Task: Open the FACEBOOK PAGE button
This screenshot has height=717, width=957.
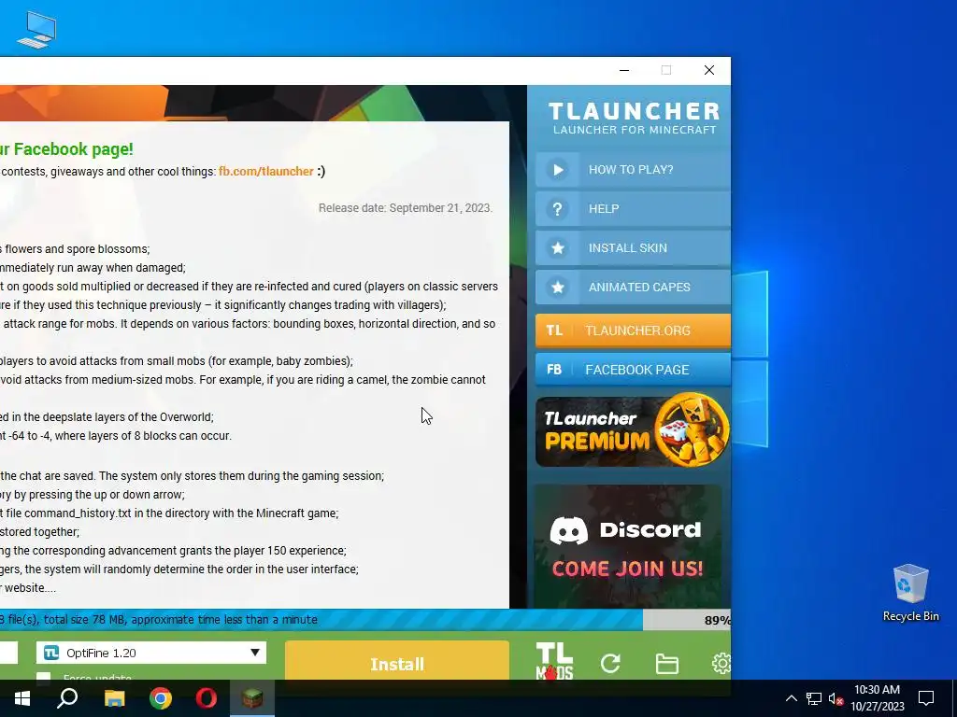Action: coord(633,370)
